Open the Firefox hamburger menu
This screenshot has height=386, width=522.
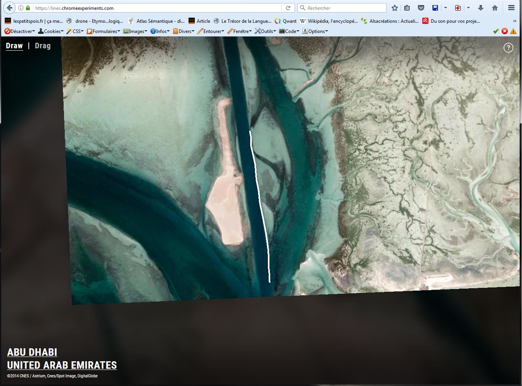coord(511,8)
